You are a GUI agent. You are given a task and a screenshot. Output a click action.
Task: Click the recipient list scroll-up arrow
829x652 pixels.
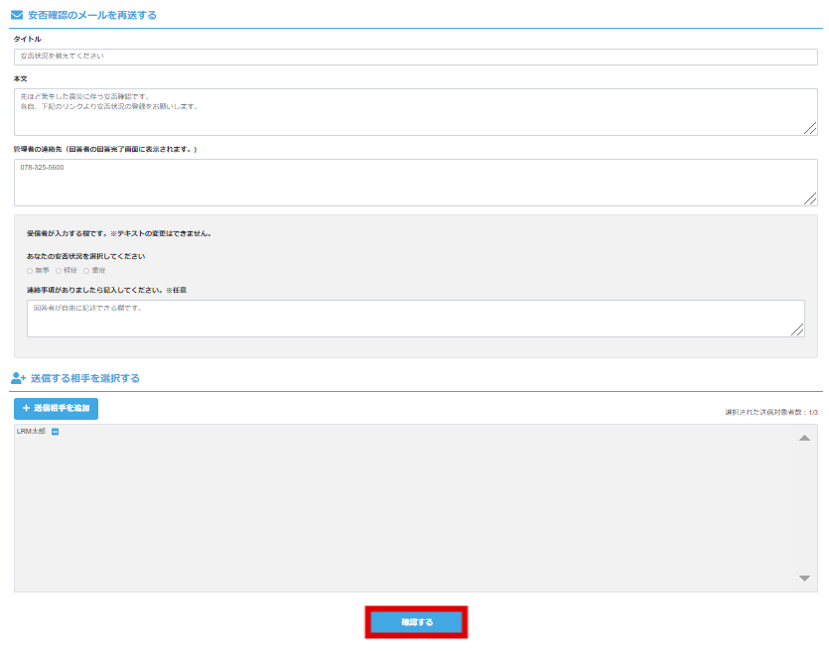point(804,438)
